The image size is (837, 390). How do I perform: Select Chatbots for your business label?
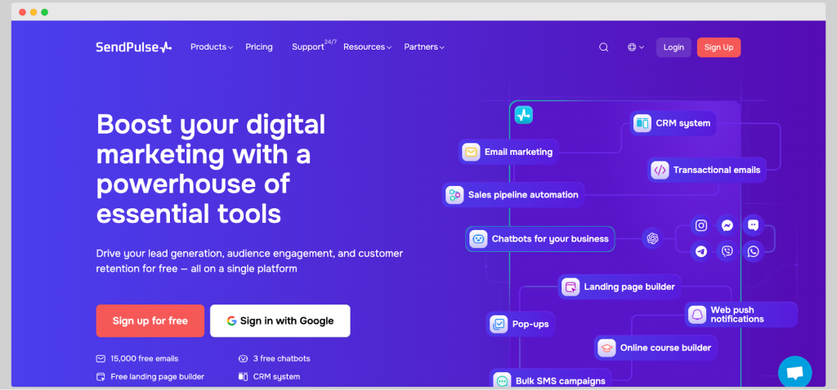pyautogui.click(x=550, y=239)
